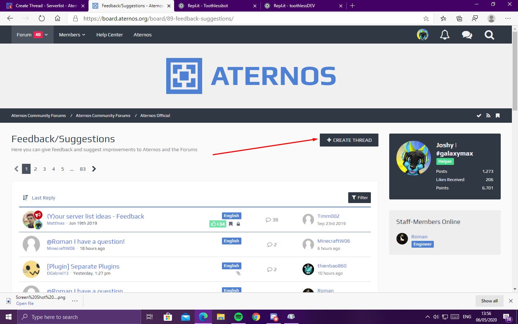Image resolution: width=518 pixels, height=324 pixels.
Task: Click Show all downloads button
Action: (490, 301)
